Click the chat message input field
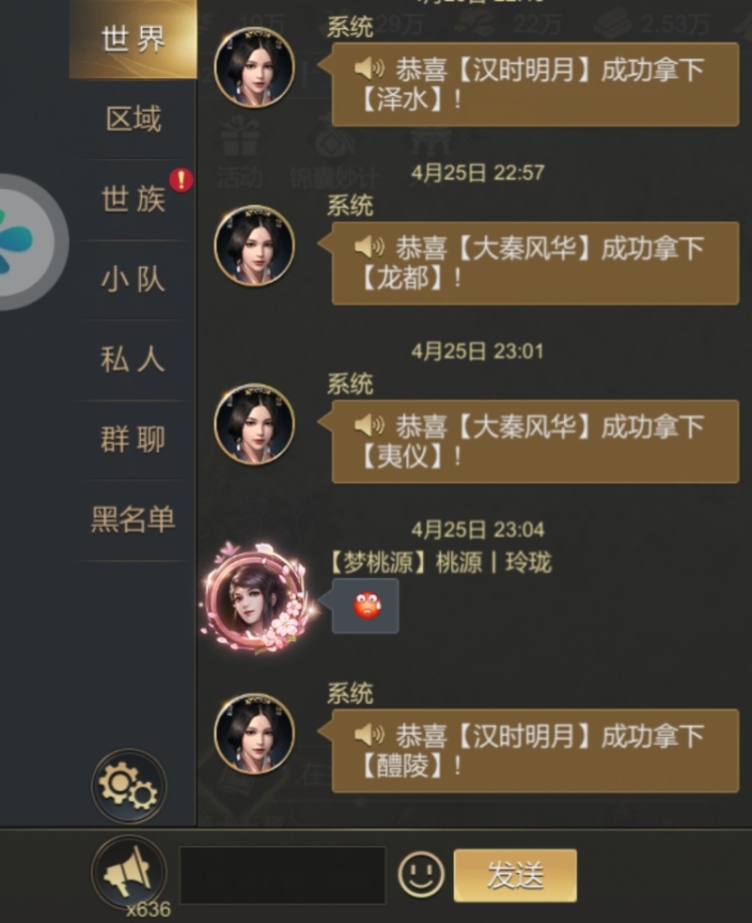Image resolution: width=752 pixels, height=923 pixels. click(283, 875)
